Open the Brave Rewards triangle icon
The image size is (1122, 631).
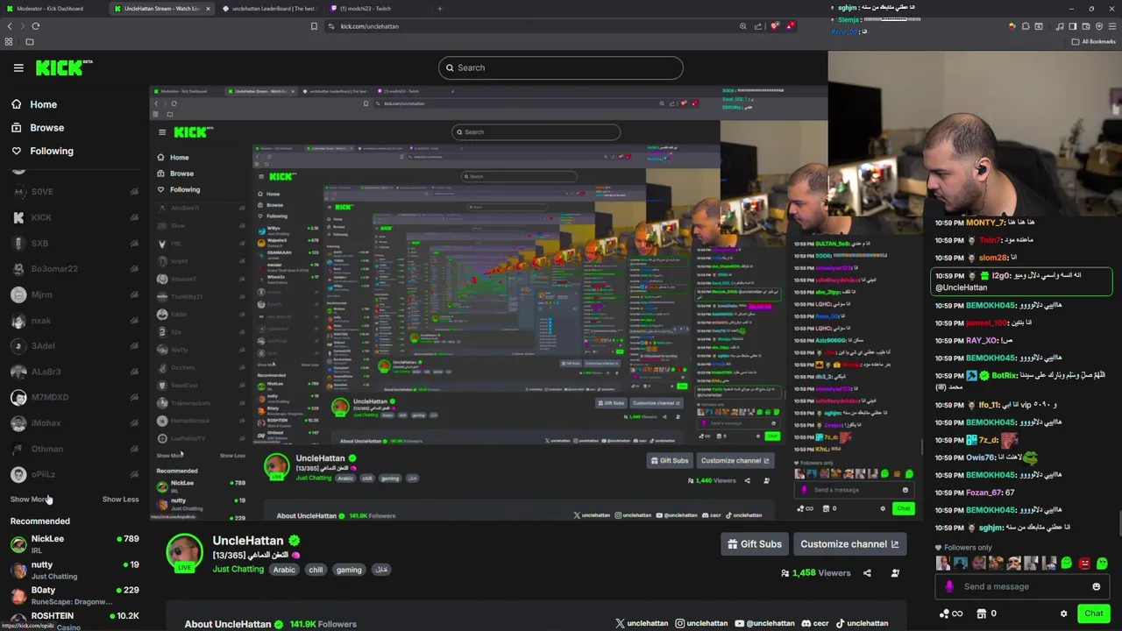tap(791, 26)
